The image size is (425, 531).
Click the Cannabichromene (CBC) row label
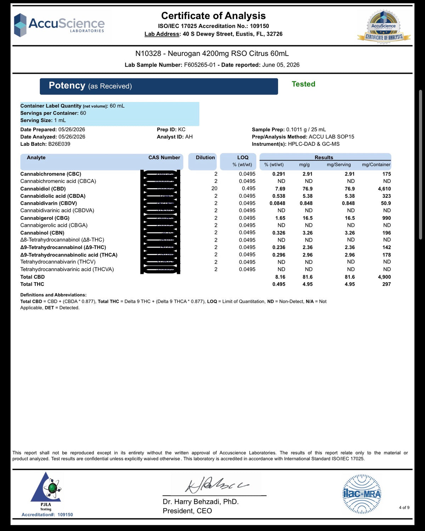(x=51, y=174)
